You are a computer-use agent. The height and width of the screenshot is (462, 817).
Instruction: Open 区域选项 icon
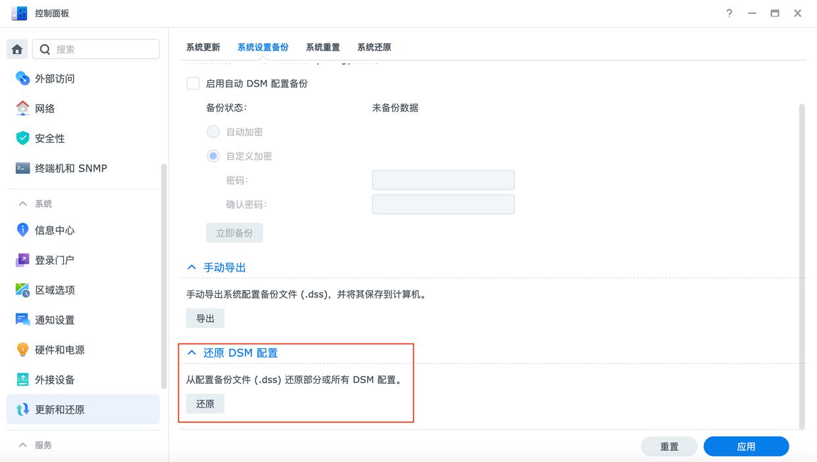pyautogui.click(x=22, y=290)
